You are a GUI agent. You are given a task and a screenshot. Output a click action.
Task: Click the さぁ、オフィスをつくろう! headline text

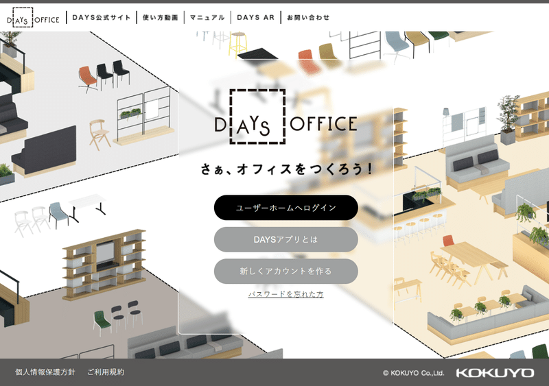286,169
